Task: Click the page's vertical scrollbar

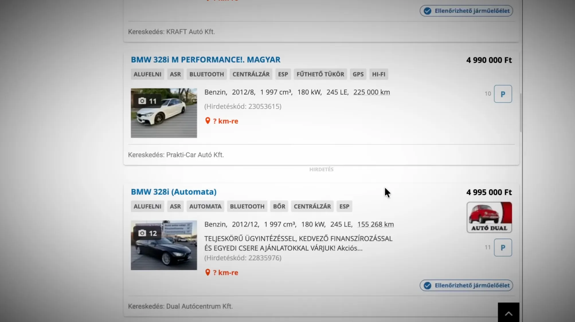Action: tap(521, 113)
